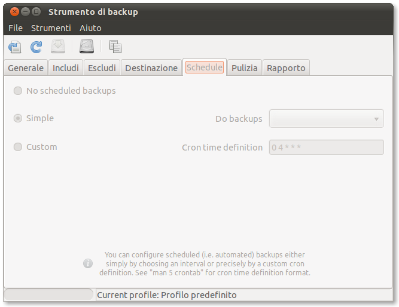The height and width of the screenshot is (307, 399).
Task: Click the restore document icon in toolbar
Action: (15, 47)
